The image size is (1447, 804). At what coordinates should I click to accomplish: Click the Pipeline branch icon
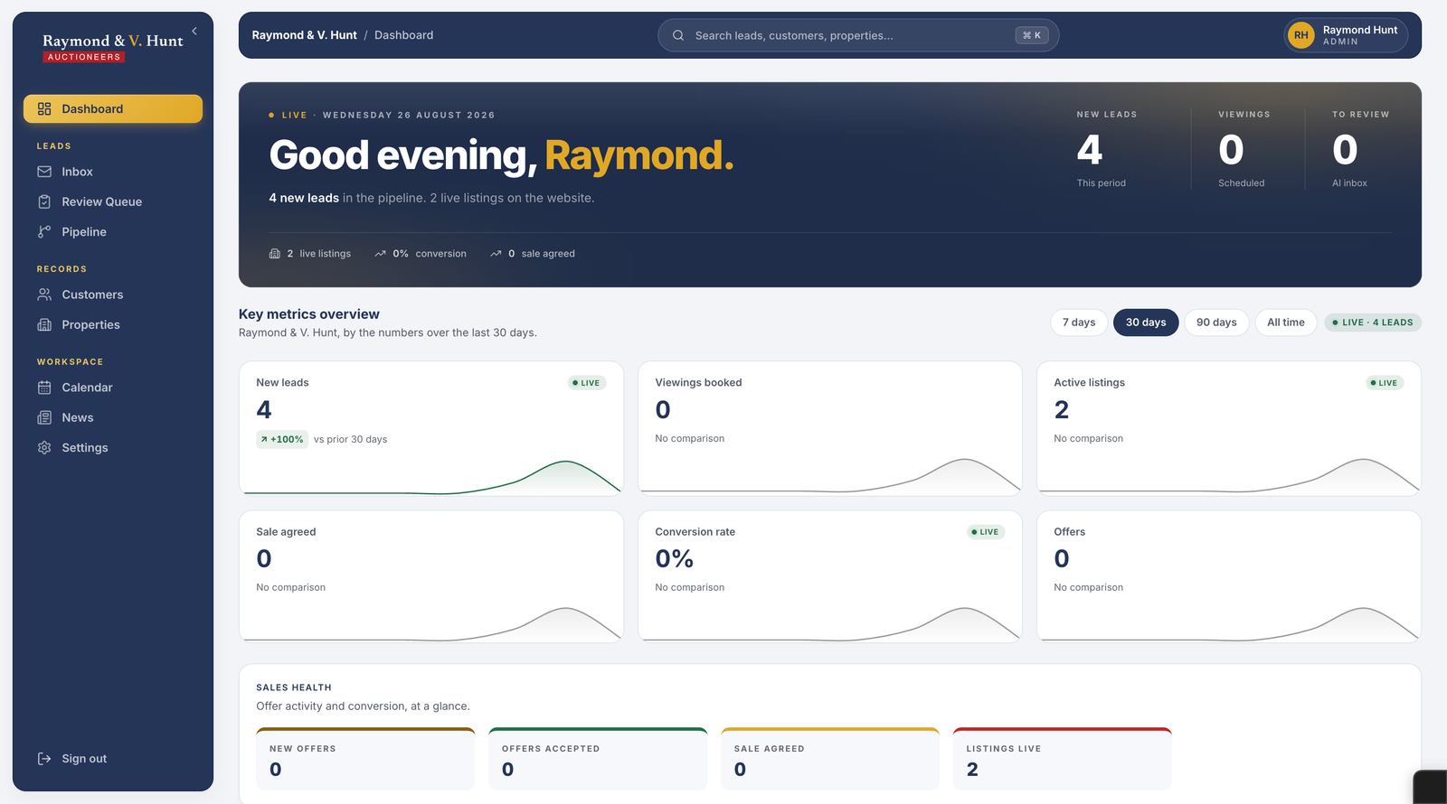[x=44, y=232]
